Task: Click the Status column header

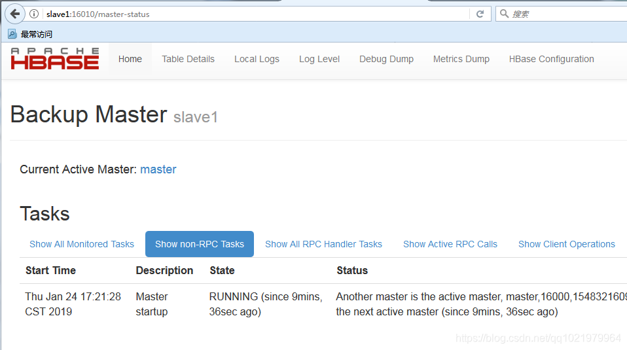Action: [352, 270]
